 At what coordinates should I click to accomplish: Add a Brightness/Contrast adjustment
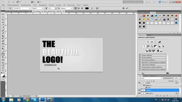click(148, 42)
